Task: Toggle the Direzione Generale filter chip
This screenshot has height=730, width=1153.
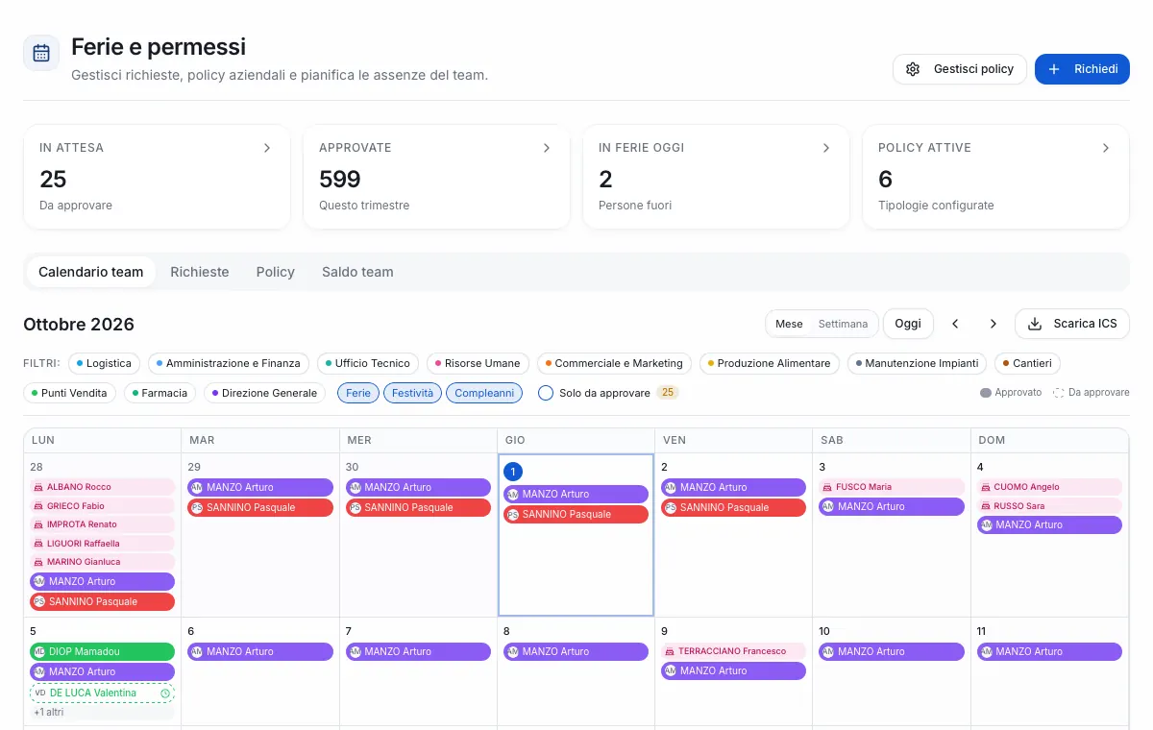Action: click(x=265, y=393)
